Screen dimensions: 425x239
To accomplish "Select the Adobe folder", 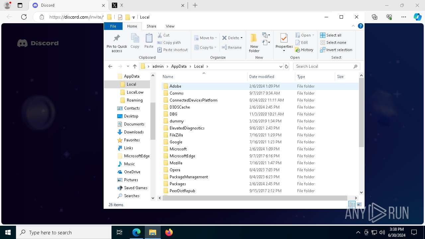I will [x=260, y=86].
